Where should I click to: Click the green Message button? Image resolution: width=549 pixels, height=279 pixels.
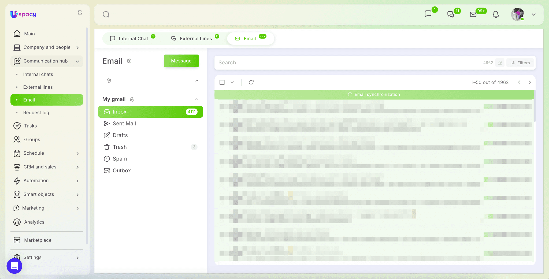[x=181, y=61]
